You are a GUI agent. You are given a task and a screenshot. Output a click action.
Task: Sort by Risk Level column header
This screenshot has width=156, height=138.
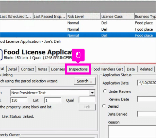coord(84,16)
